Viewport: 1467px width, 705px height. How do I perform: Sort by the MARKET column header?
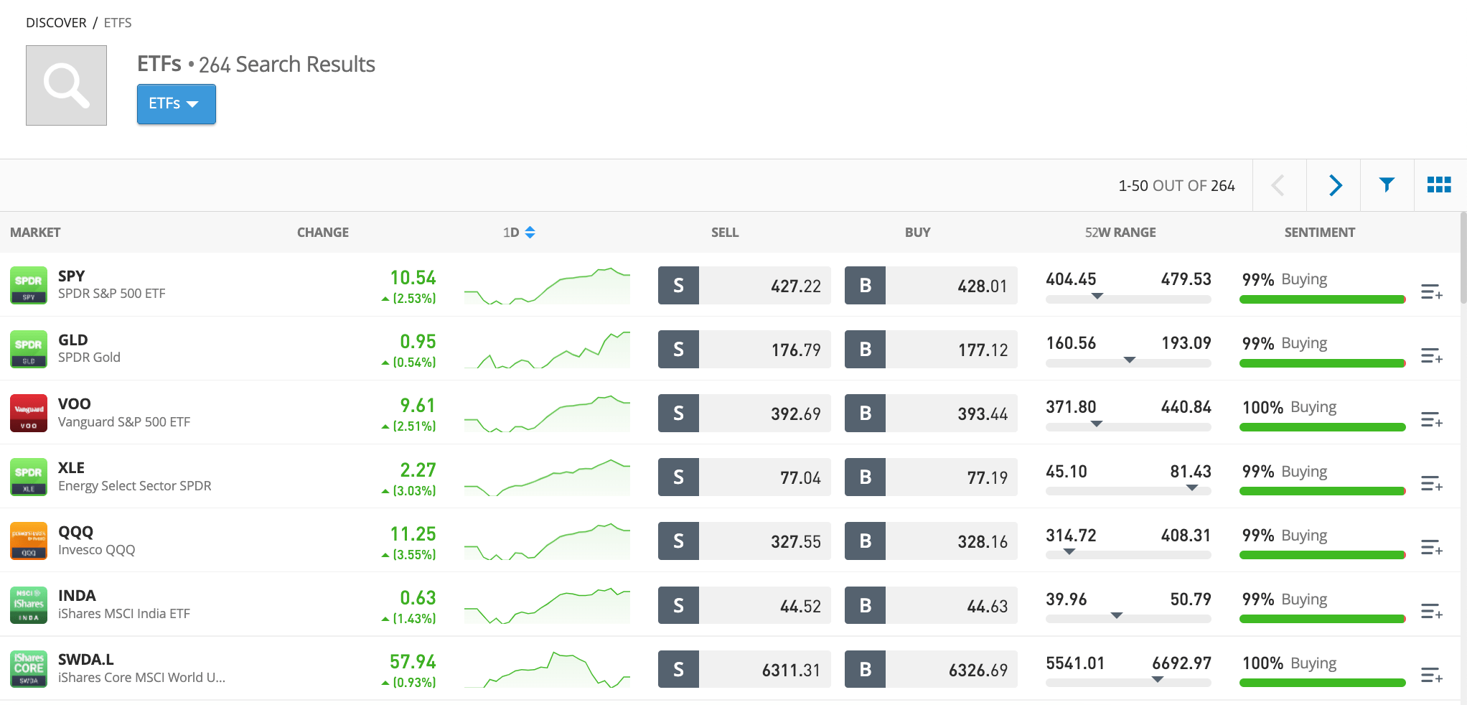(x=35, y=233)
